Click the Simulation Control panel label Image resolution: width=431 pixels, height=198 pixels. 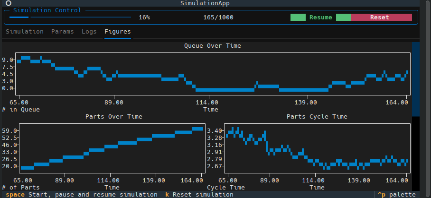pos(47,10)
